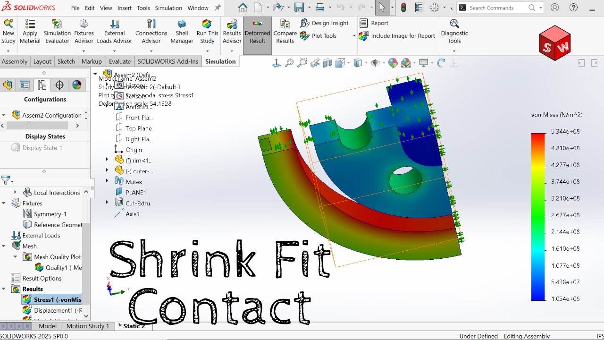This screenshot has height=340, width=604.
Task: Collapse the Results folder
Action: 4,289
